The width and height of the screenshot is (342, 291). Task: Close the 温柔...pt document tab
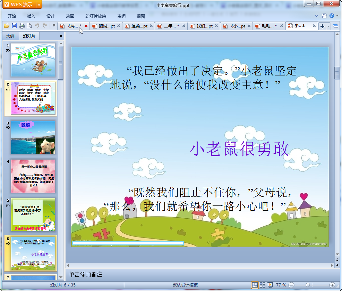[x=151, y=26]
